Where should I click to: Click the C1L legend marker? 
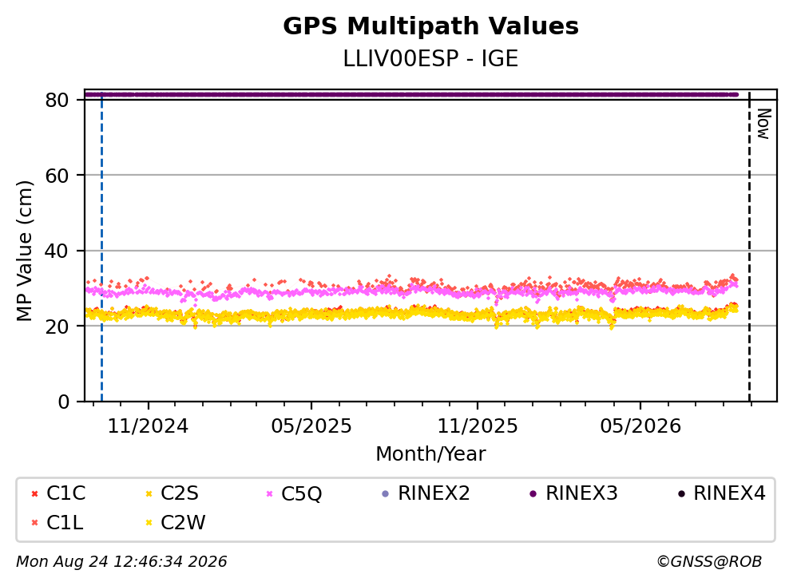pos(34,523)
